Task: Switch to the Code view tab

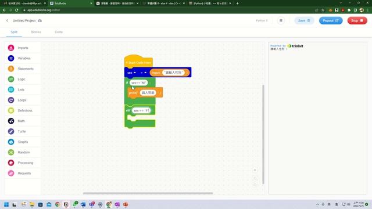Action: (x=59, y=32)
